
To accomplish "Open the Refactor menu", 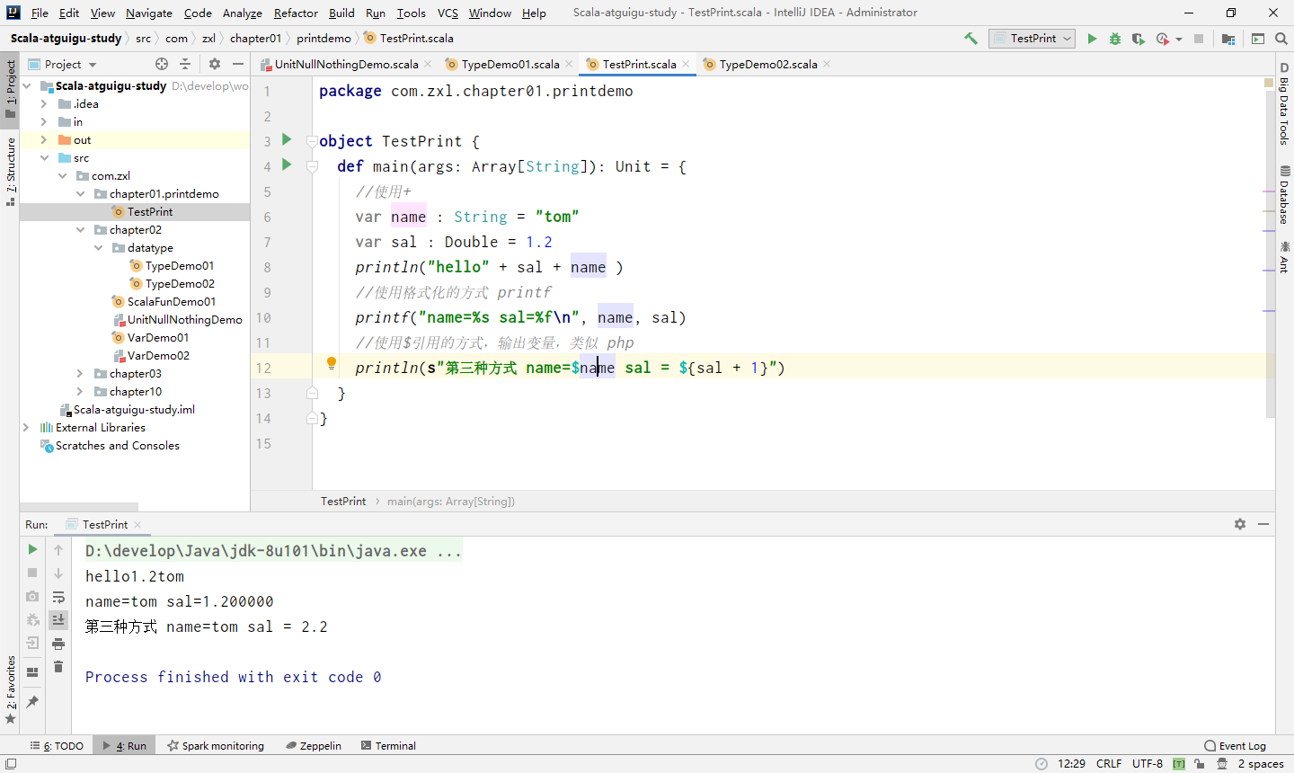I will (x=296, y=13).
